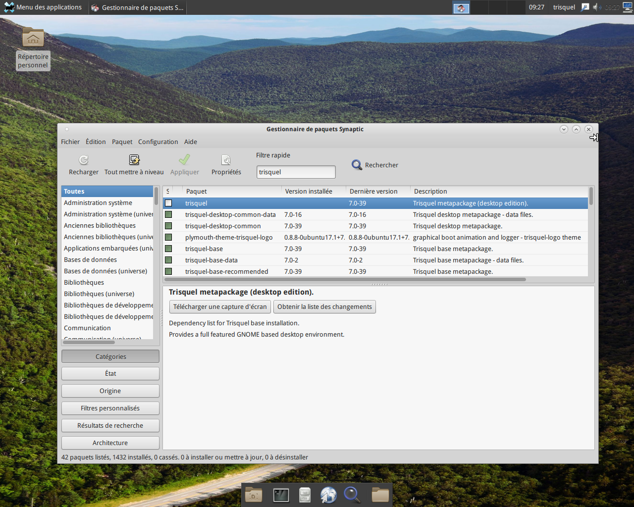This screenshot has width=634, height=507.
Task: Open Menu des applications
Action: click(43, 7)
